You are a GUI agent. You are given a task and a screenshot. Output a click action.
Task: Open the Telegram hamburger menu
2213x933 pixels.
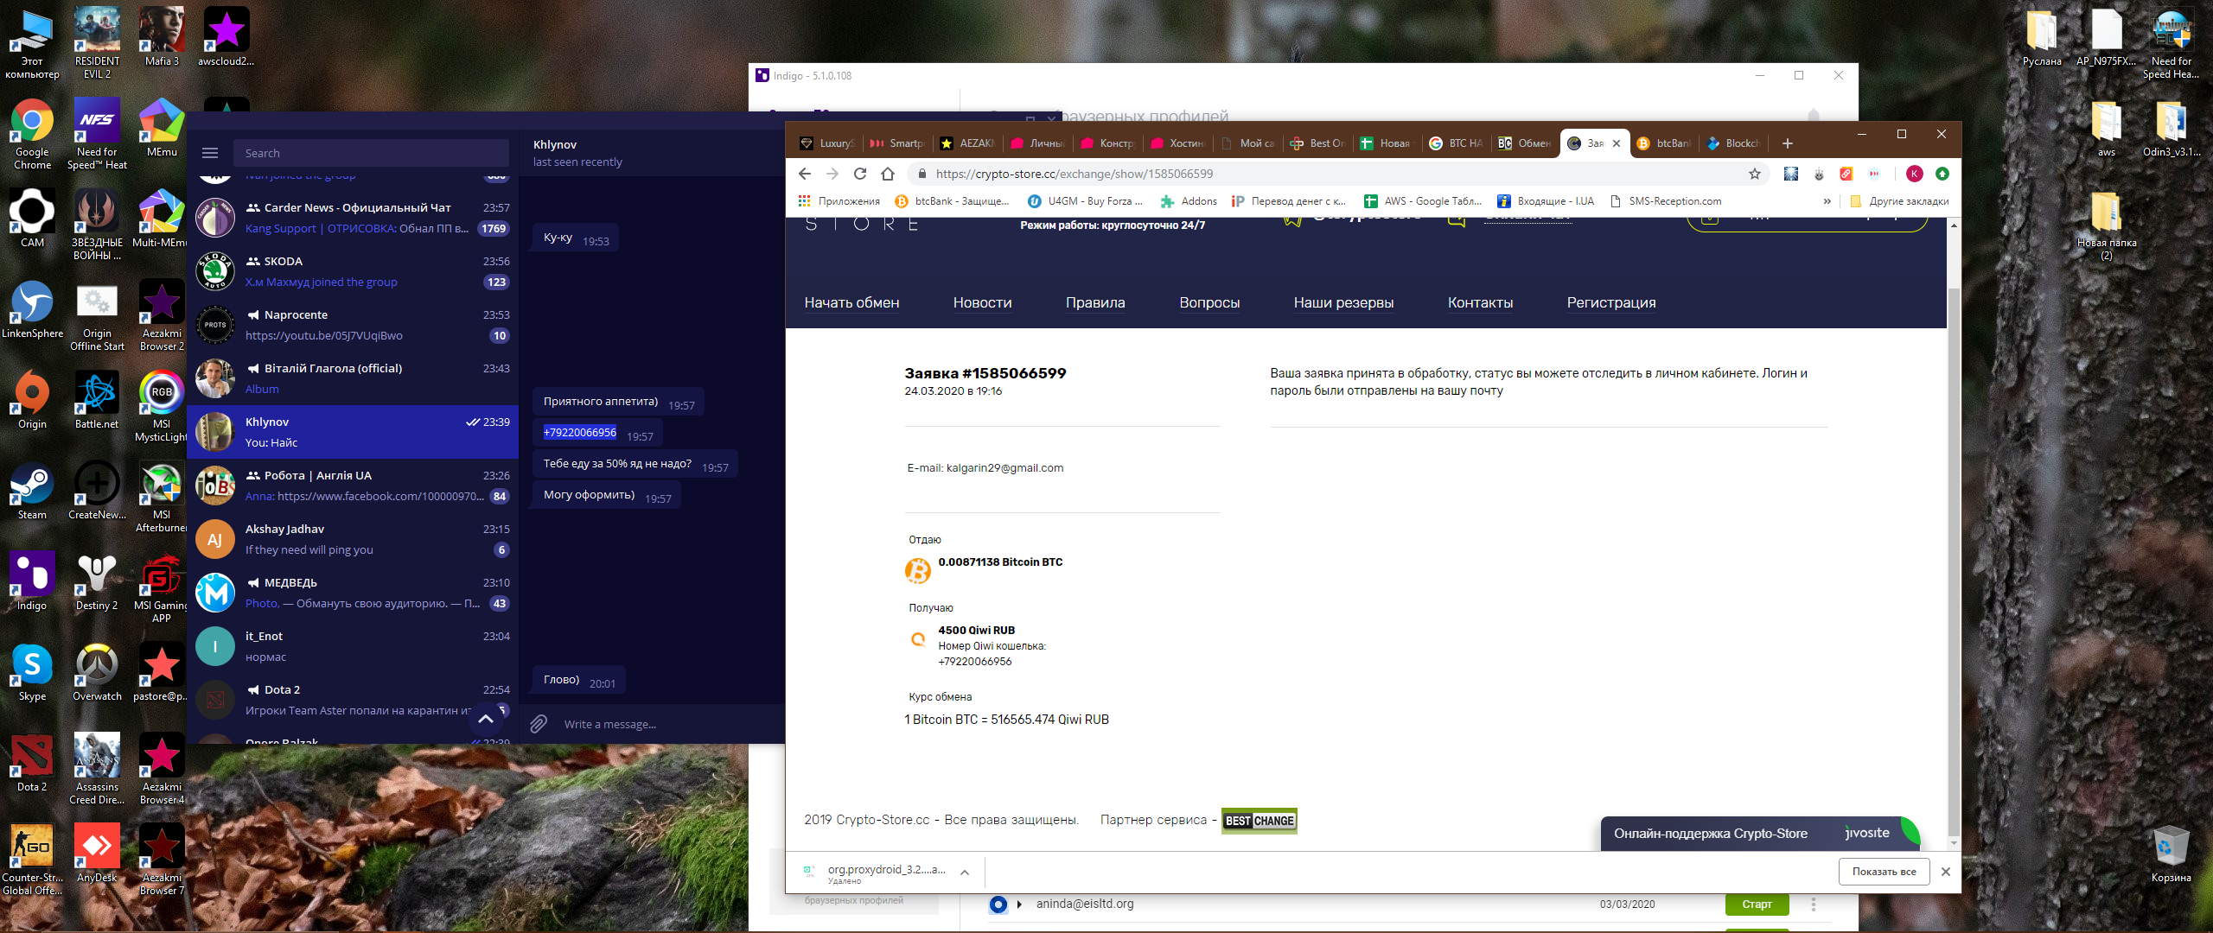tap(210, 153)
